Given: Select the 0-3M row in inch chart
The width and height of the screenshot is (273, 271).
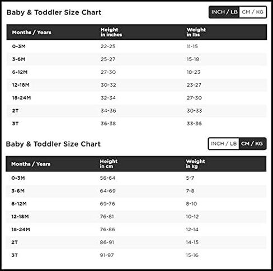Looking at the screenshot, I should tap(136, 46).
